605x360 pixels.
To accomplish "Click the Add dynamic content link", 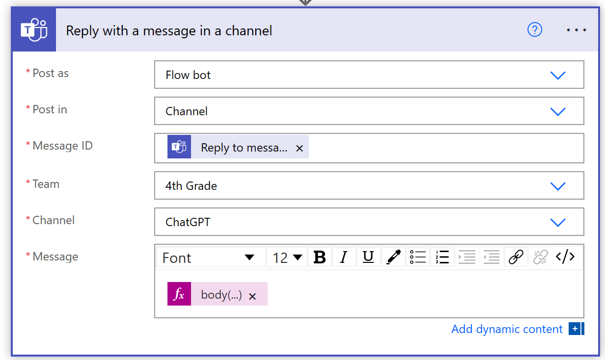I will [x=507, y=329].
